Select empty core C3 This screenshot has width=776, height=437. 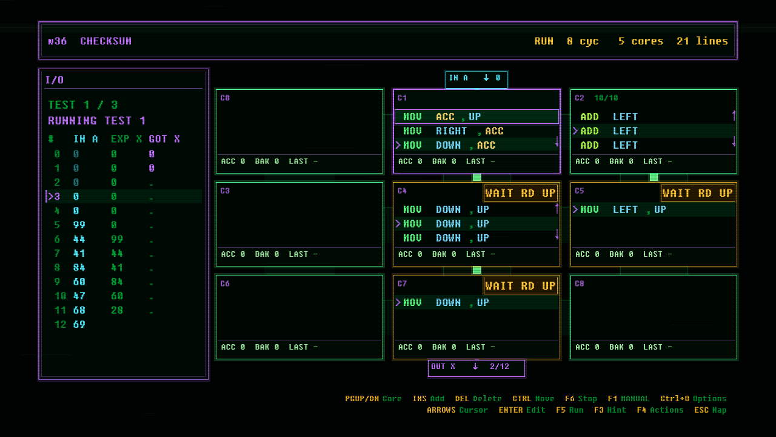[299, 224]
